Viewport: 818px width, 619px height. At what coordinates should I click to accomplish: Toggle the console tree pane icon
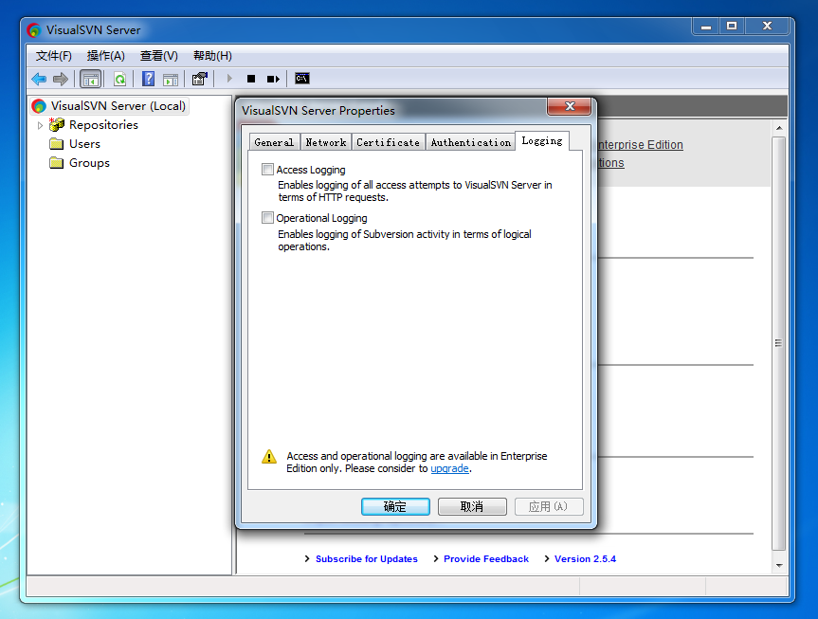tap(91, 80)
